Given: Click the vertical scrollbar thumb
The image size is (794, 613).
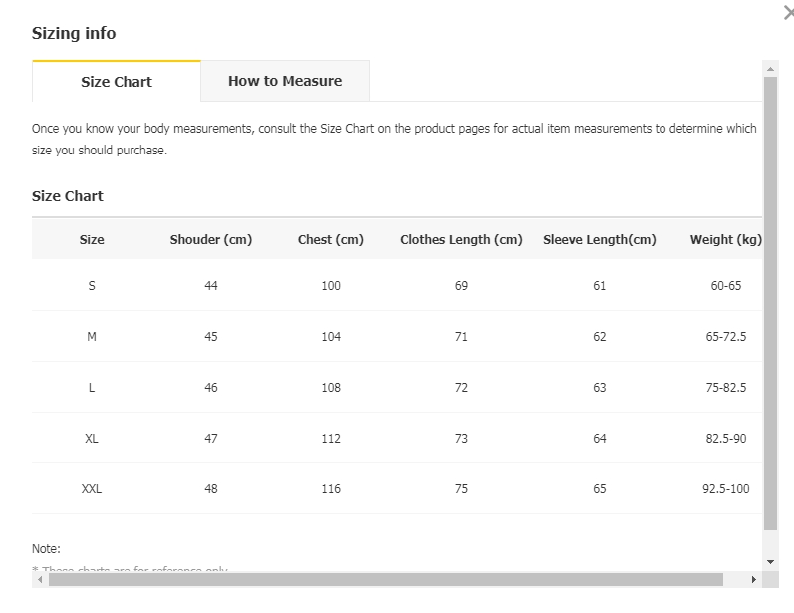Looking at the screenshot, I should click(x=770, y=299).
